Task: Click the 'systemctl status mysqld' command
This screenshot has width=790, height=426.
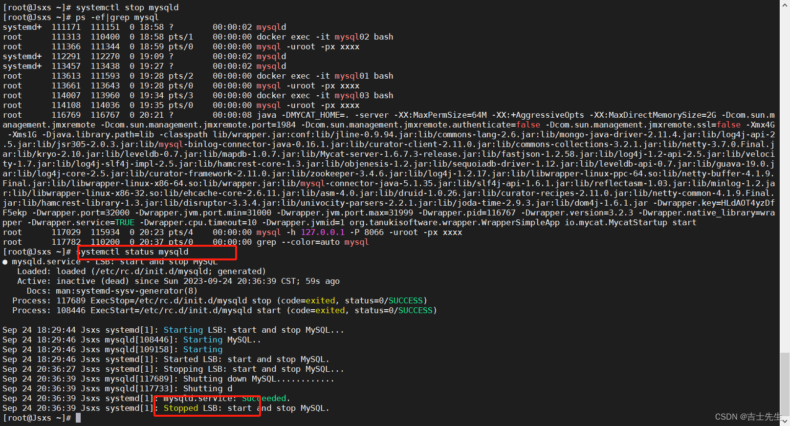Action: pyautogui.click(x=132, y=252)
